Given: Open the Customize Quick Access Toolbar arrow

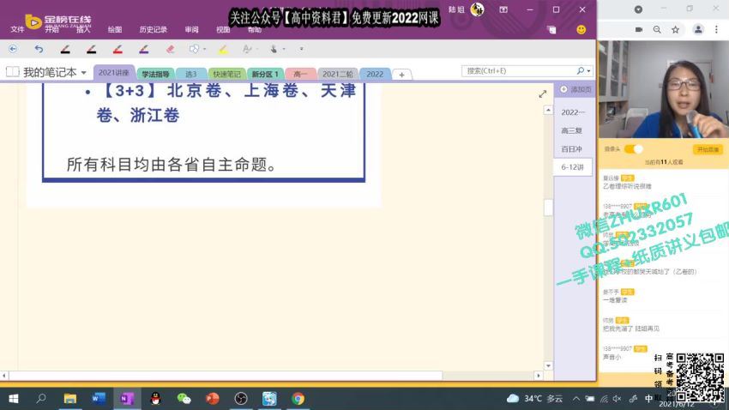Looking at the screenshot, I should [x=301, y=49].
